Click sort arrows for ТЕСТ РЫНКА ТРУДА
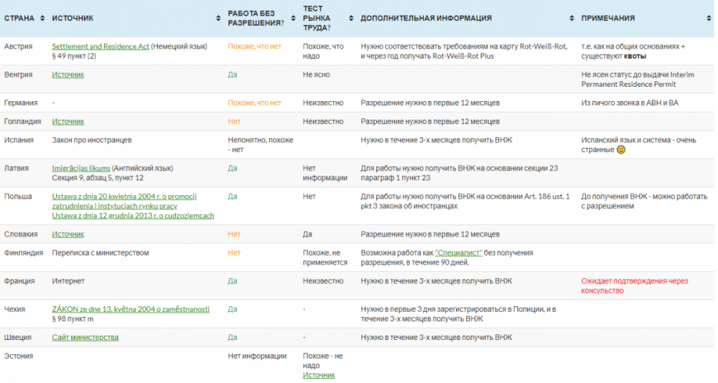The height and width of the screenshot is (383, 718). coord(351,18)
